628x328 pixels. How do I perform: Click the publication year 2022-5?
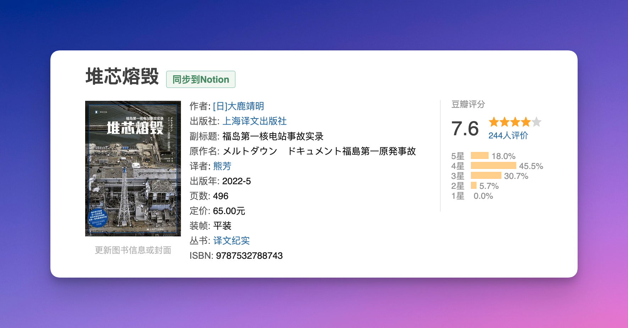[237, 181]
